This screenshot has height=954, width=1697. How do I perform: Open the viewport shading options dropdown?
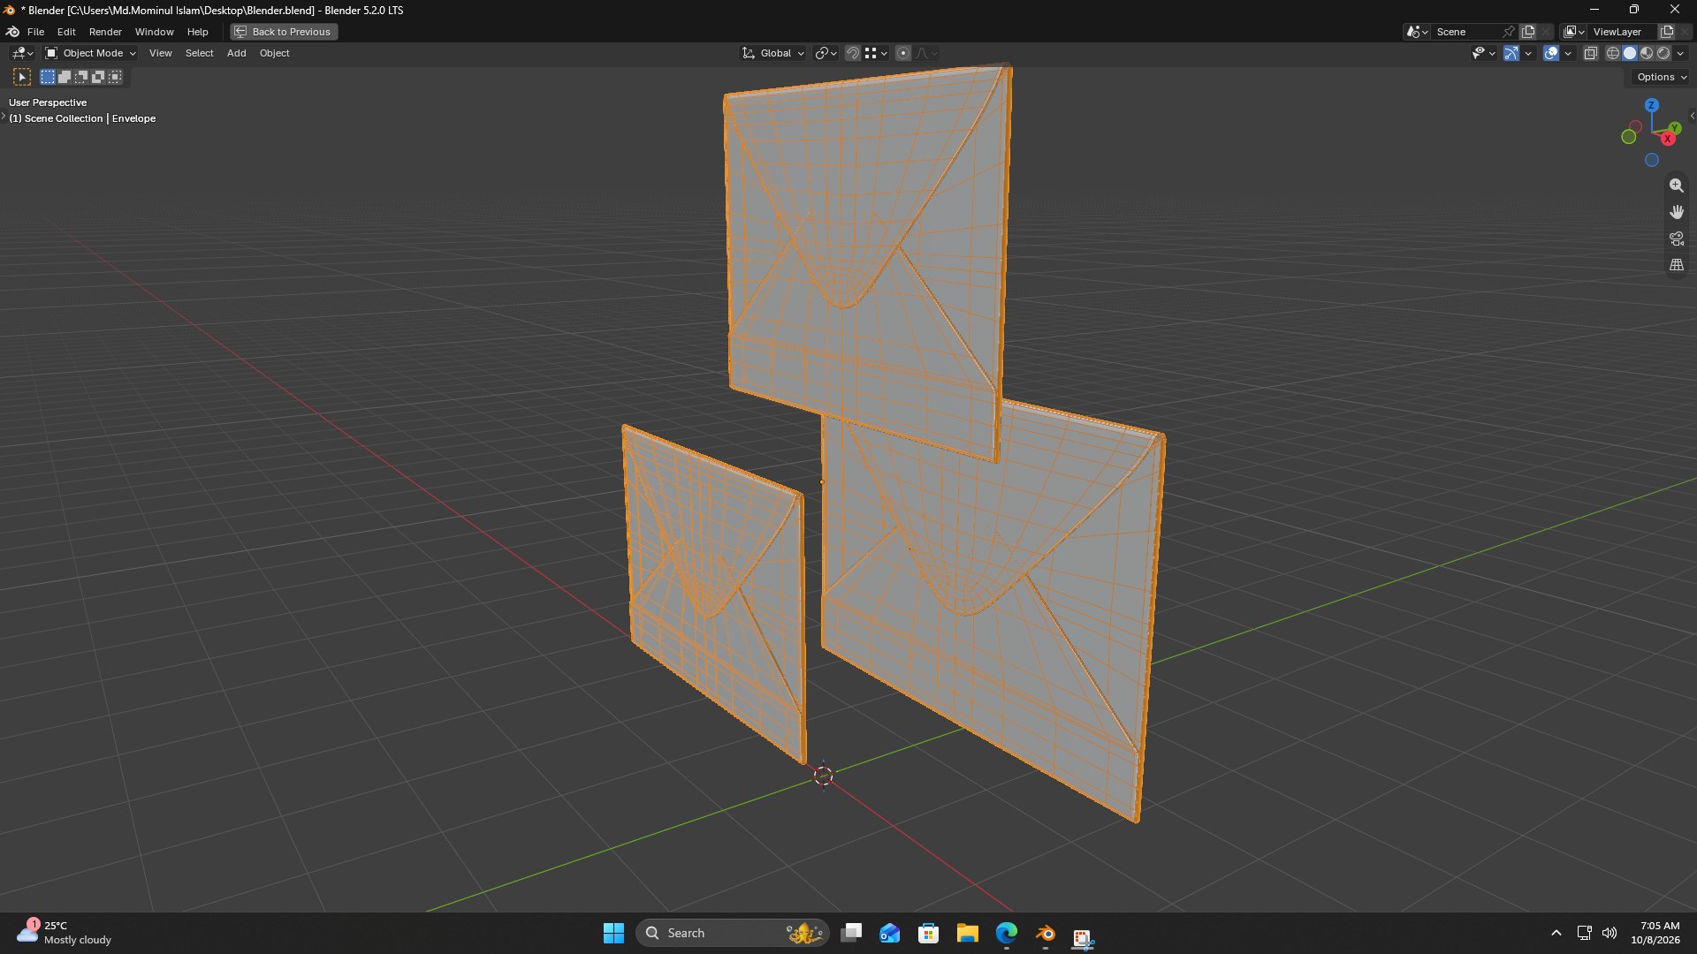(1680, 54)
